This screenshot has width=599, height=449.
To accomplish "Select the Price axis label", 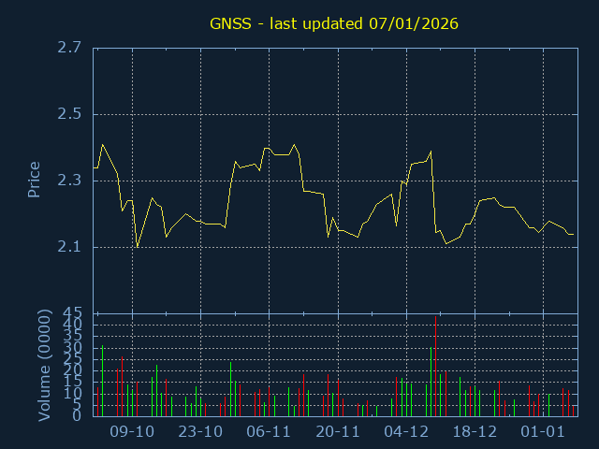I will tap(35, 180).
